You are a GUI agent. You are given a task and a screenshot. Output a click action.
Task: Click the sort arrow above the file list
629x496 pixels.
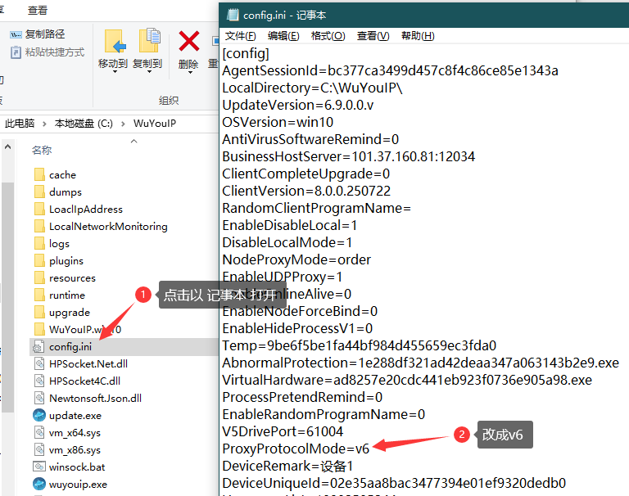[134, 141]
